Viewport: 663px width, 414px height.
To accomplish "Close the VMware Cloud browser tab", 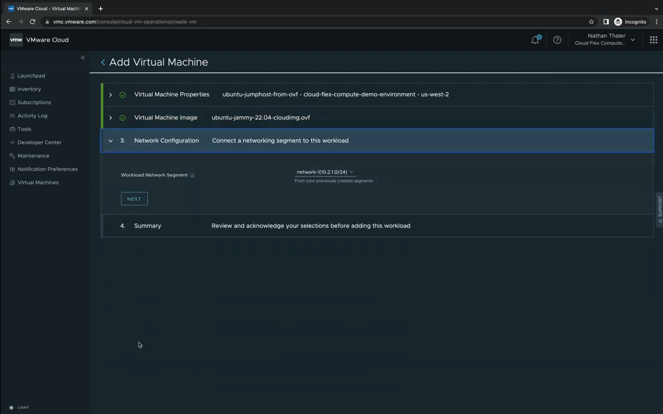I will click(x=86, y=9).
